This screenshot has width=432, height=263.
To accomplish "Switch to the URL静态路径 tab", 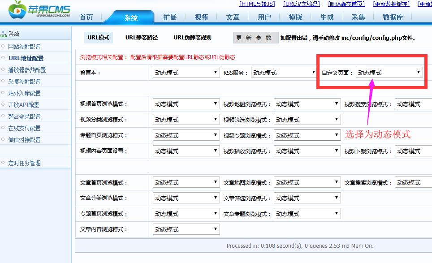I will [x=141, y=38].
